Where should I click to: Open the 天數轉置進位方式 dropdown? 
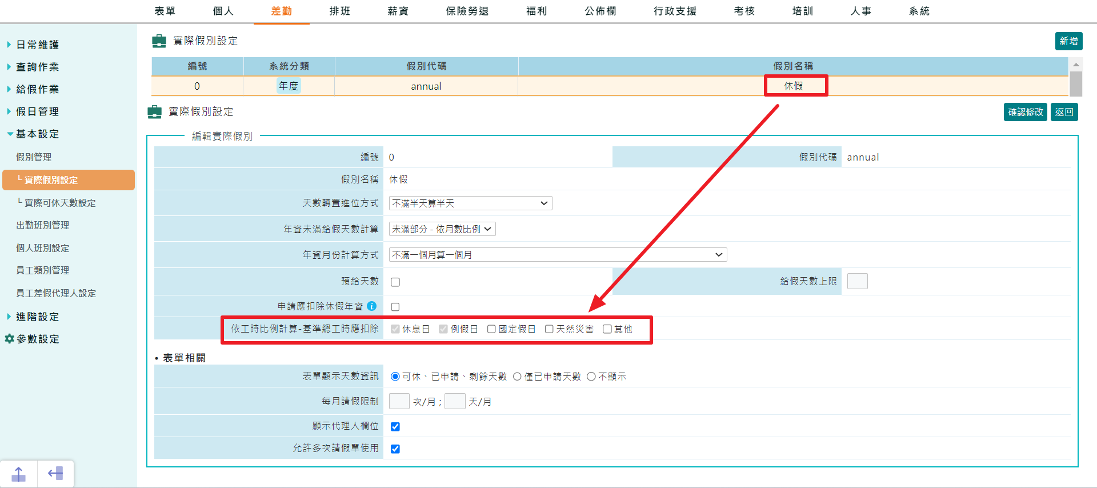point(470,203)
